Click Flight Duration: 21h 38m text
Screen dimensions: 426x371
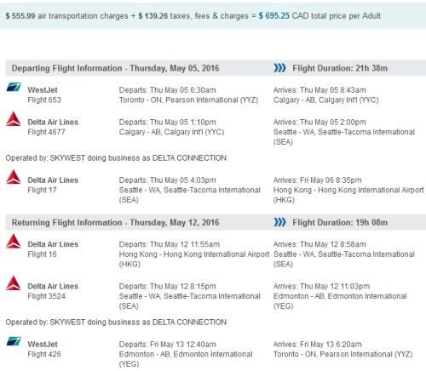pos(340,68)
